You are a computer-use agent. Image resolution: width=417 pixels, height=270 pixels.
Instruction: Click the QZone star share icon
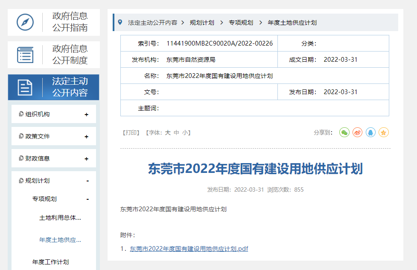click(383, 132)
